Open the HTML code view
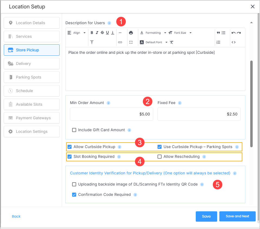 click(x=233, y=42)
